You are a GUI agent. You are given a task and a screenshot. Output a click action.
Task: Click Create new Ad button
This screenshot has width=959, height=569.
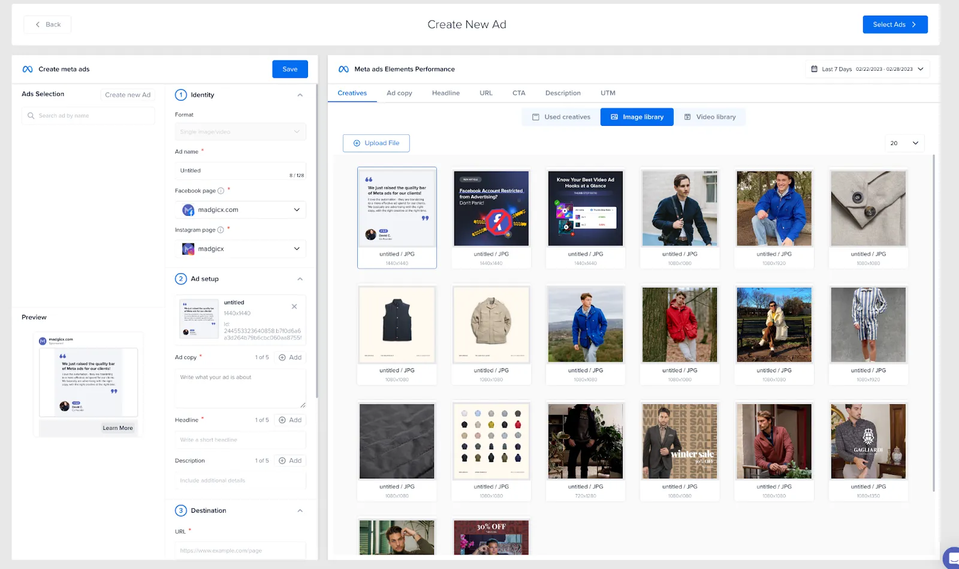coord(128,95)
